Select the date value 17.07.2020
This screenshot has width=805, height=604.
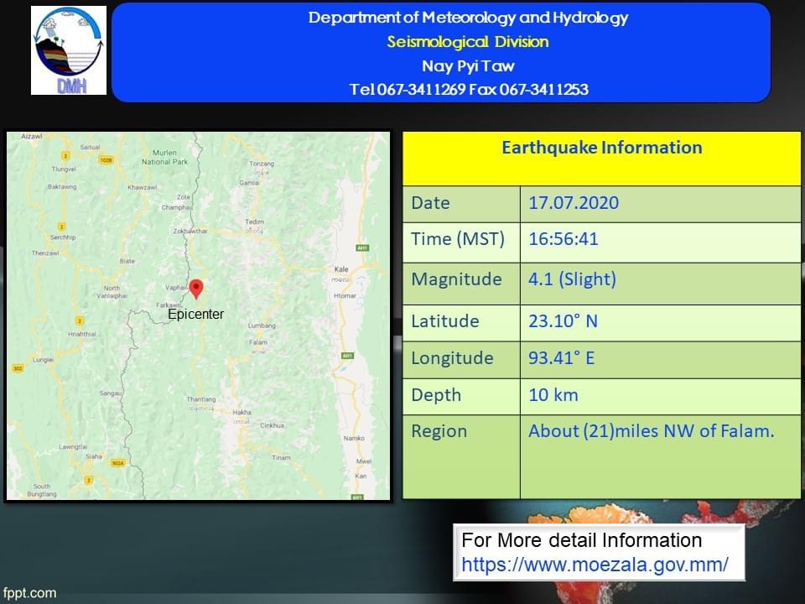click(574, 203)
